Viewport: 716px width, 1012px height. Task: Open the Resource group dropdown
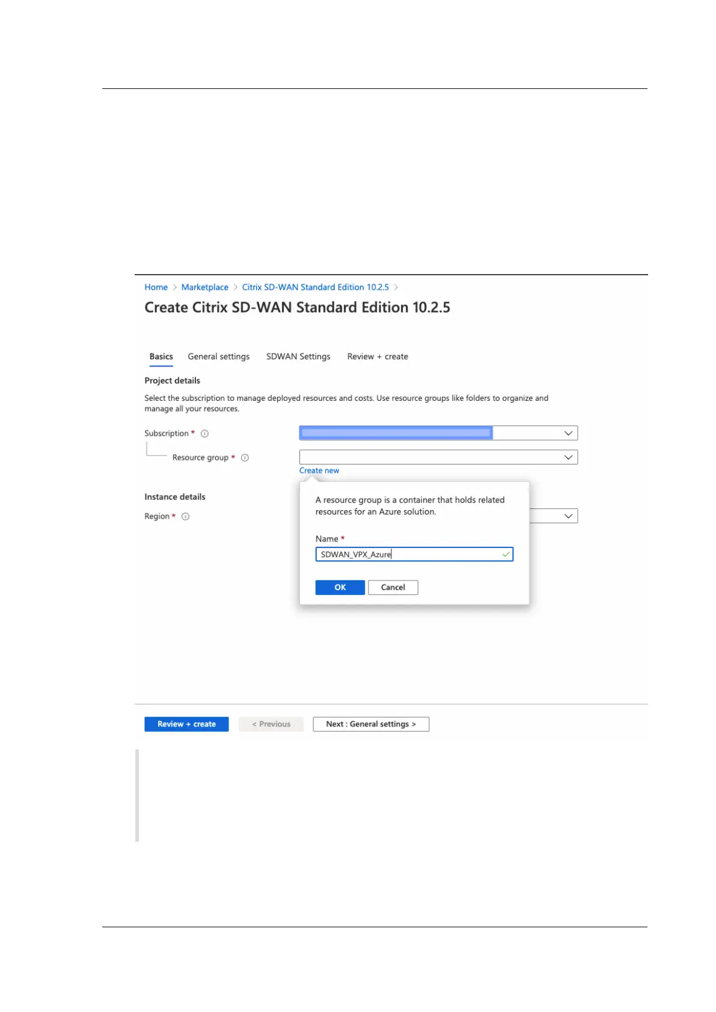coord(438,457)
